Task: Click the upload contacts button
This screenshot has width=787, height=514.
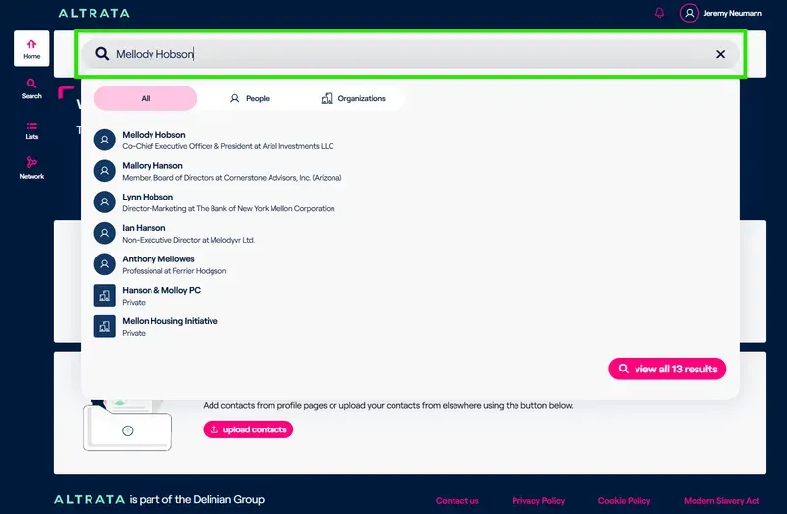Action: click(x=248, y=429)
